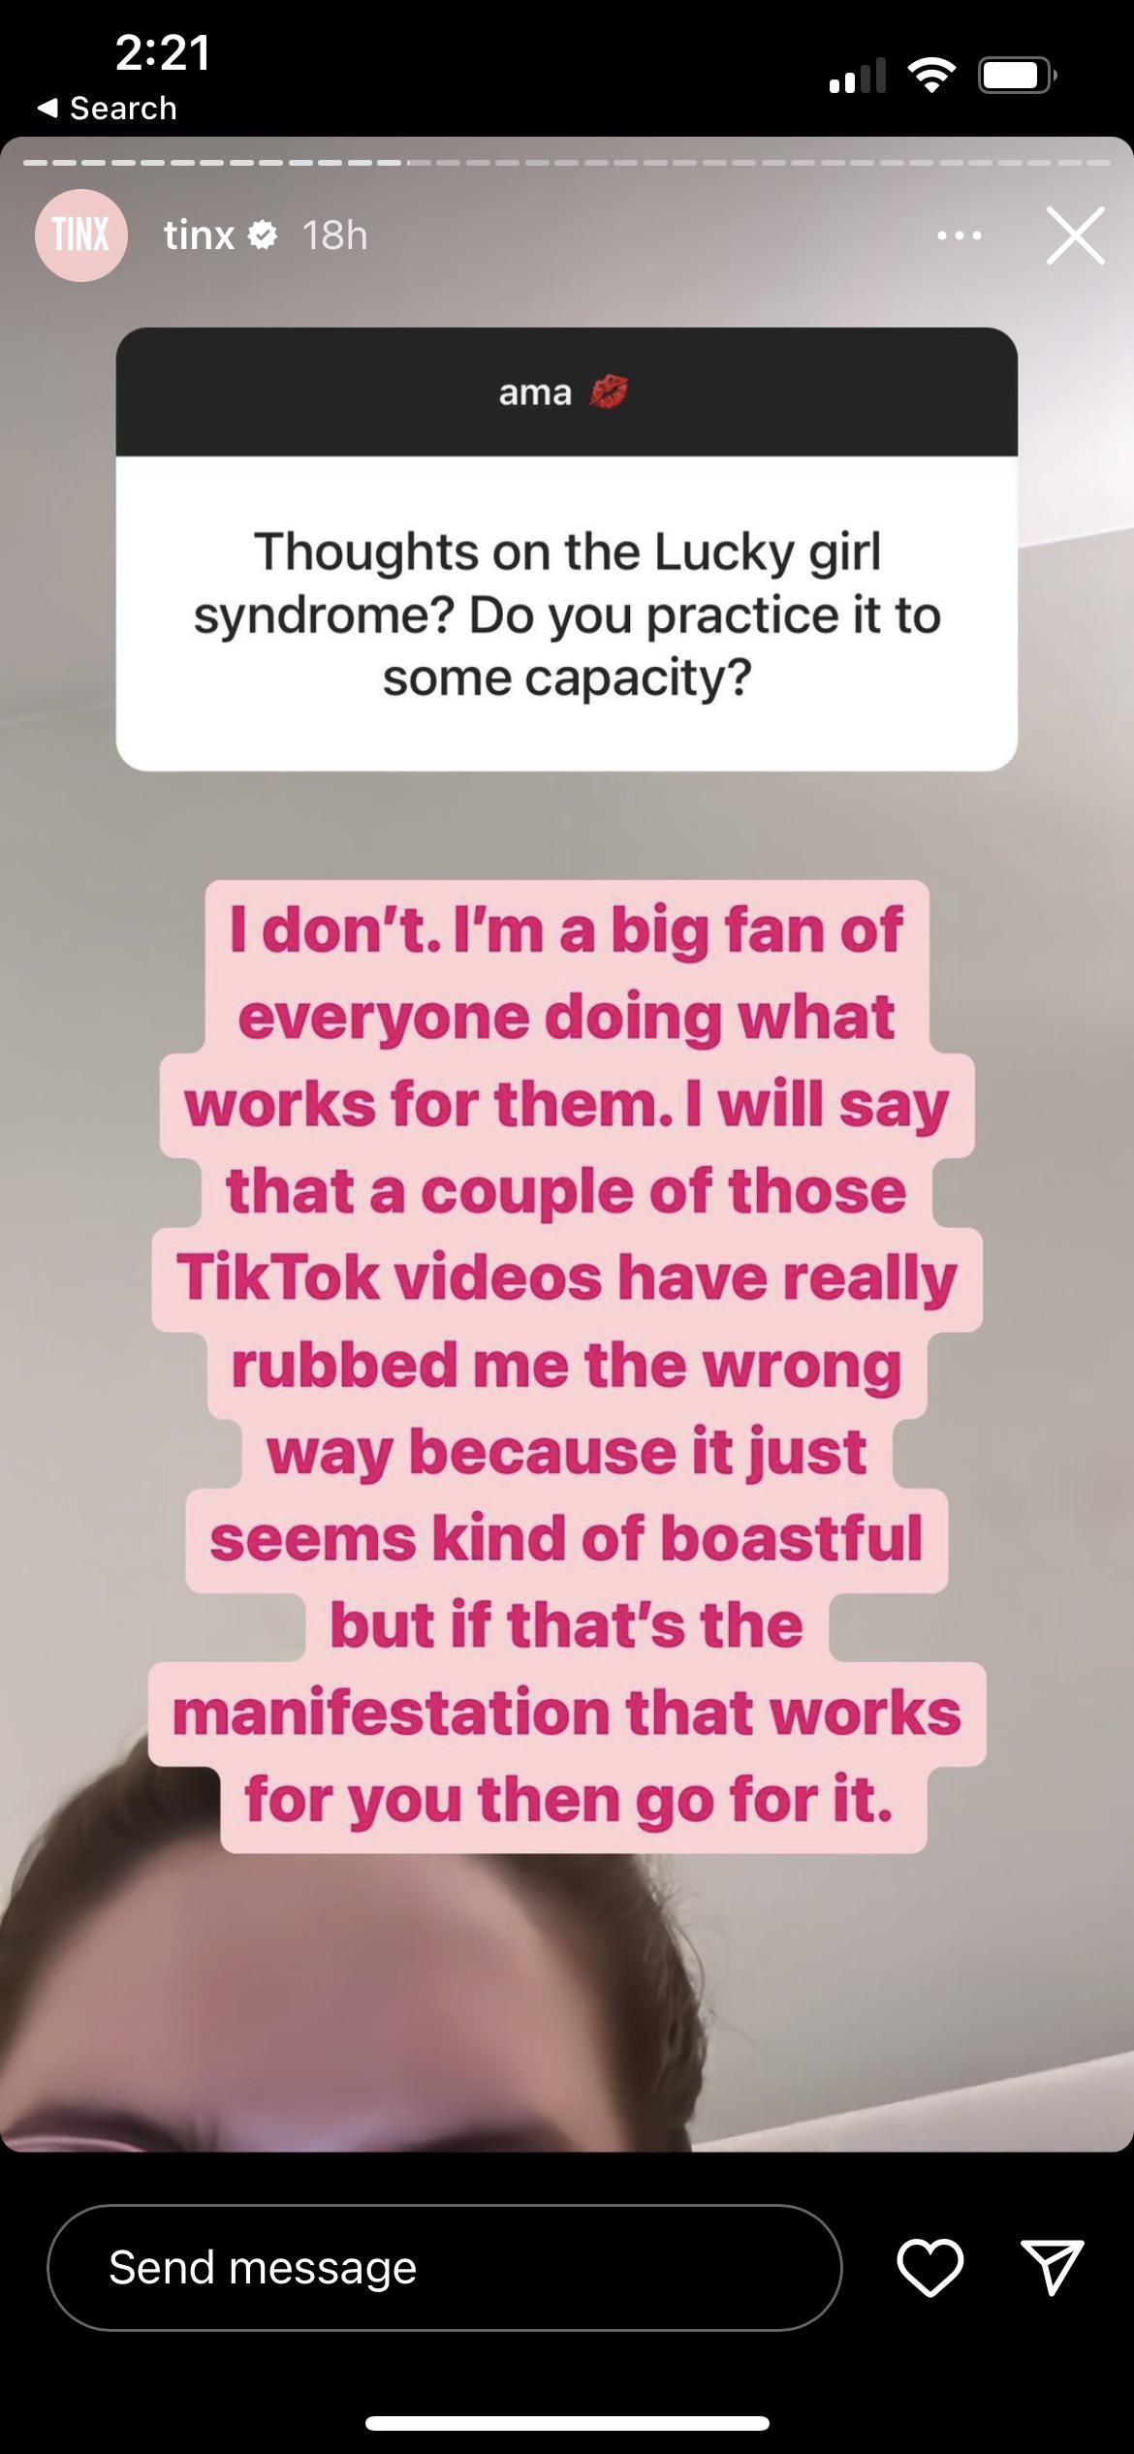Tap the battery status icon
The height and width of the screenshot is (2454, 1134).
click(x=1017, y=75)
